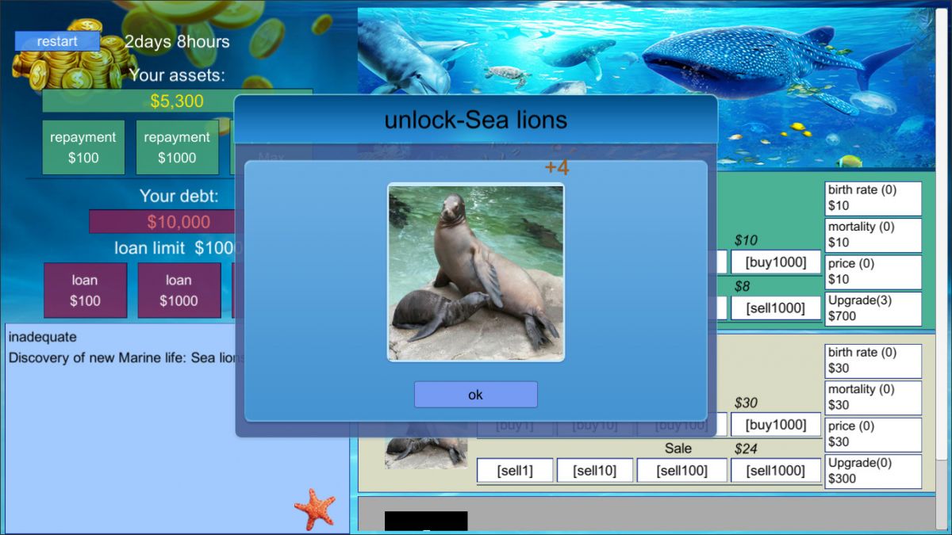Click the ok button in unlock dialog

coord(475,395)
